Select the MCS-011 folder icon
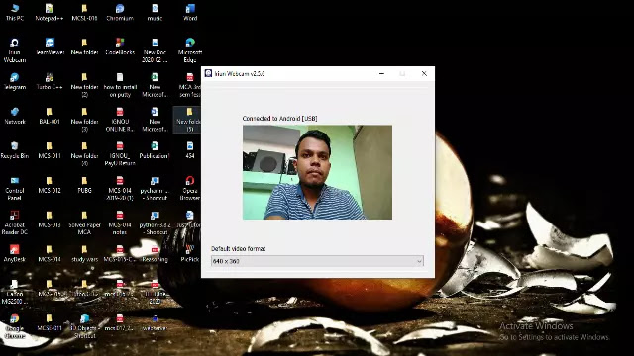This screenshot has height=356, width=634. click(50, 150)
